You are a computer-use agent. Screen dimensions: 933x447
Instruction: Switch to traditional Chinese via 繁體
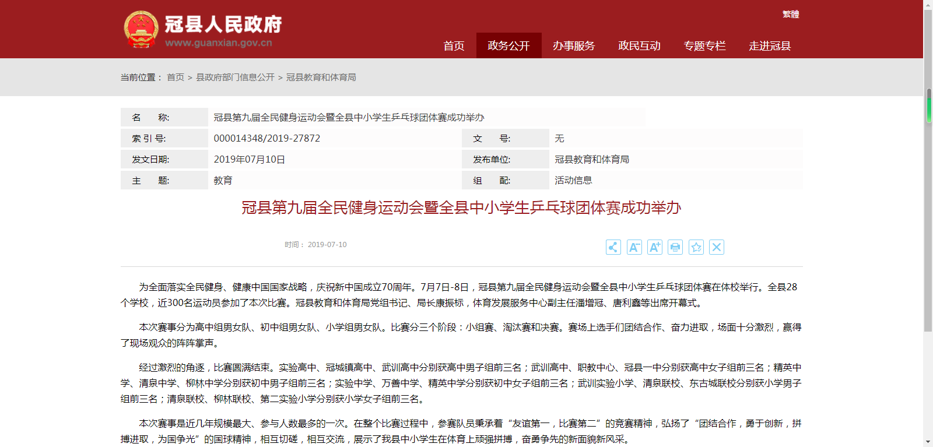click(x=791, y=14)
